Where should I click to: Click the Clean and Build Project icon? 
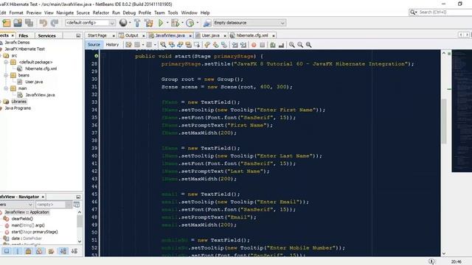click(149, 23)
